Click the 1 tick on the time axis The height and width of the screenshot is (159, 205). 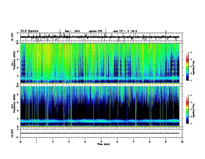[x=36, y=142]
